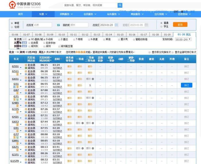Open the return date calendar icon
The width and height of the screenshot is (201, 164).
[146, 25]
